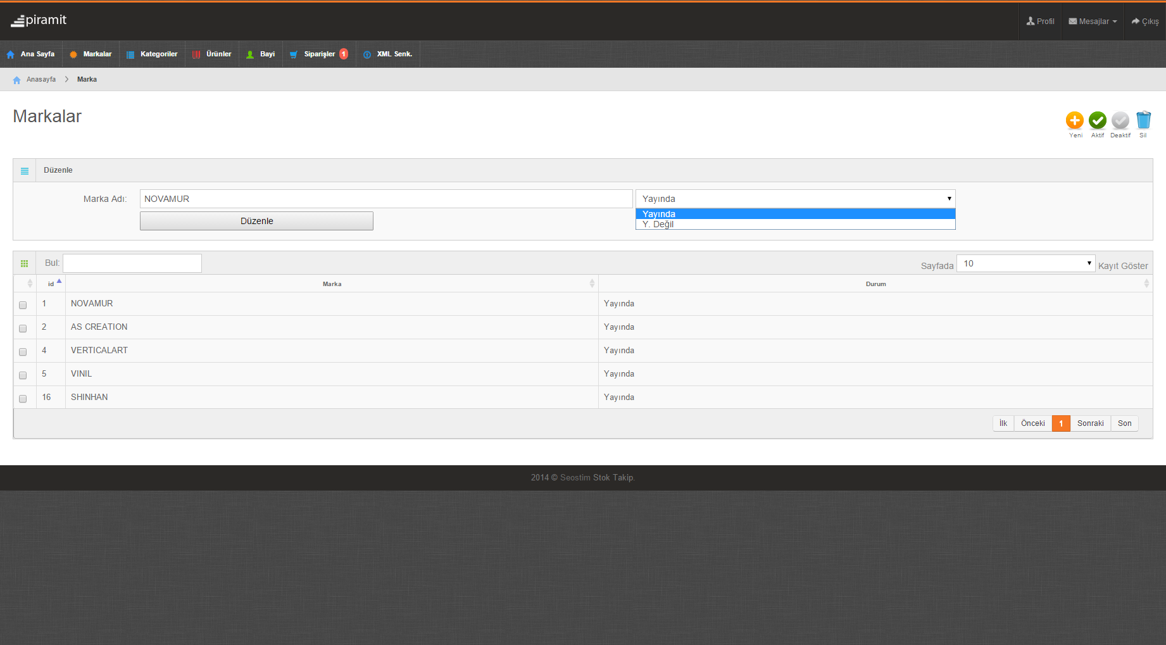The image size is (1166, 645).
Task: Tick the checkbox for VINIL row
Action: [23, 375]
